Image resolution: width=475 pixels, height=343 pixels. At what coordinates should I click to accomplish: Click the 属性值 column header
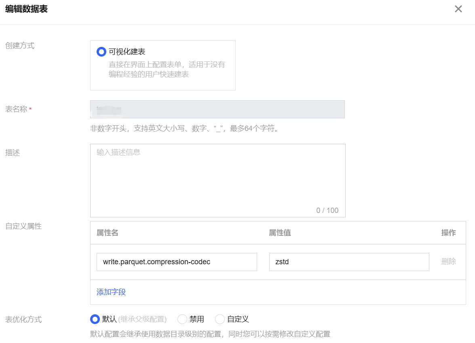point(280,233)
